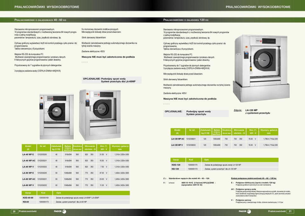305x216 pixels.
Task: Click the smaller LA-40 washing machine photo
Action: point(57,116)
